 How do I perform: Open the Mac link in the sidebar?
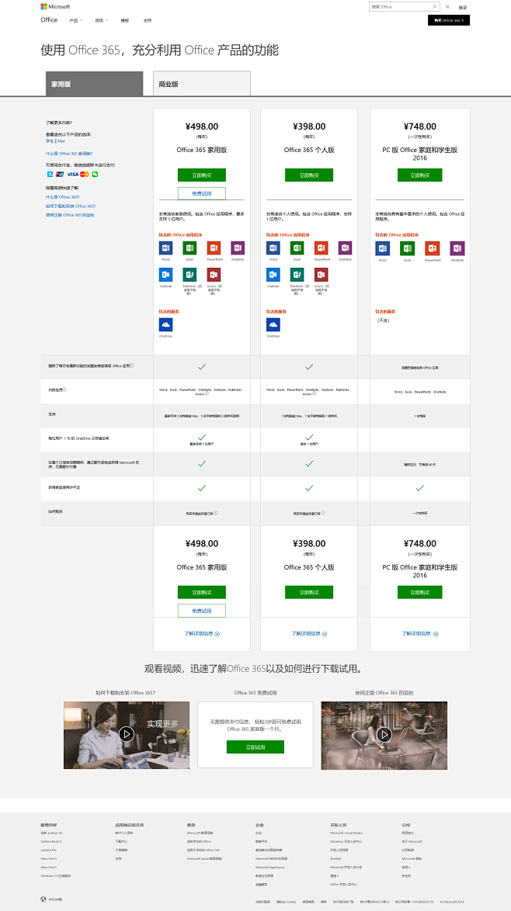[61, 141]
